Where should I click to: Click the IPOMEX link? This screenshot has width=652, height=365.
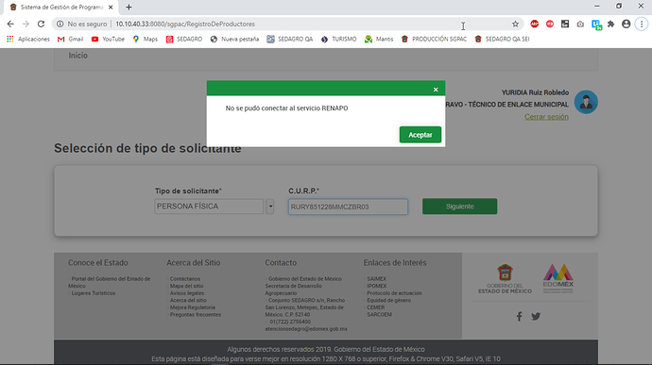(x=377, y=286)
